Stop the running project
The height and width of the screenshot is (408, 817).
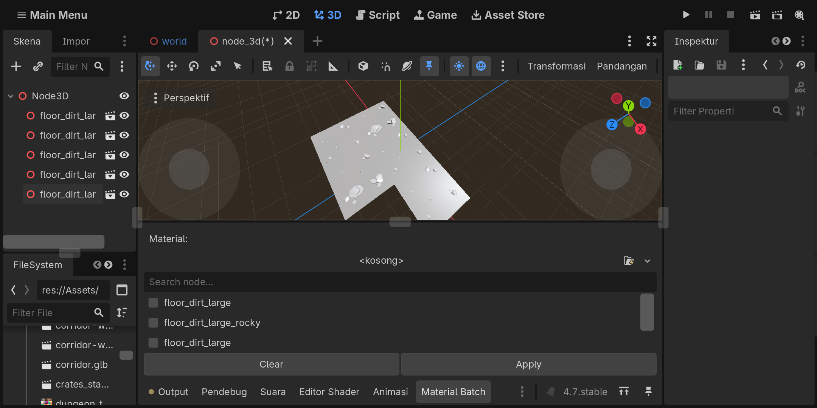(x=731, y=15)
